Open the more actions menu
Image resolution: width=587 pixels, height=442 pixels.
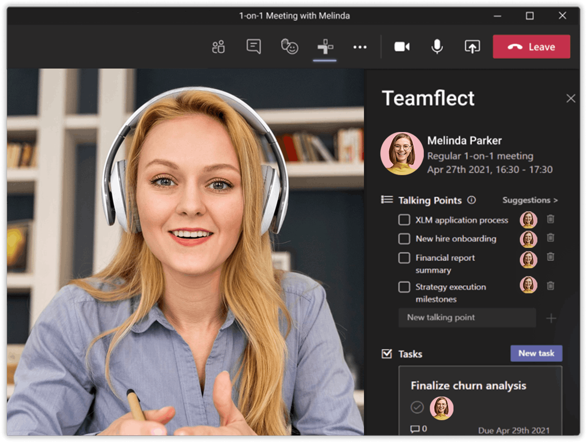360,47
